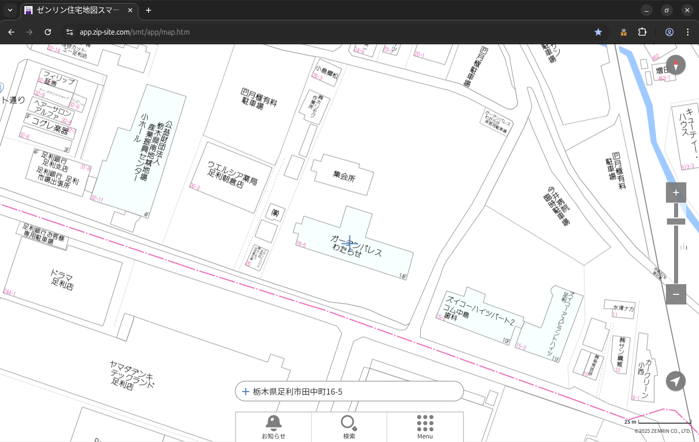Reload the map page
Viewport: 699px width, 442px height.
point(48,32)
